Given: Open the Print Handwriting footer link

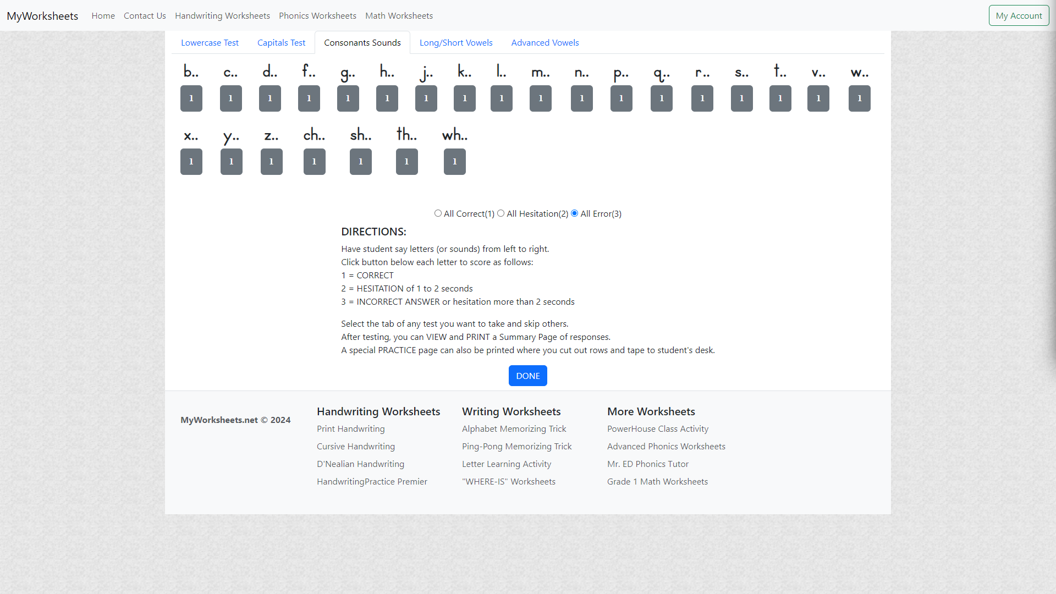Looking at the screenshot, I should pyautogui.click(x=351, y=429).
